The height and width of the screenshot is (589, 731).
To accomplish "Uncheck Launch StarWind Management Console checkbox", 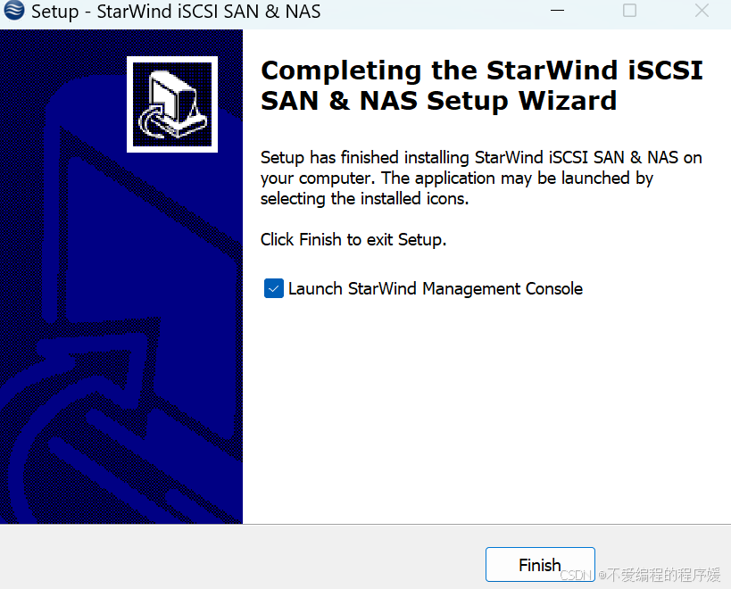I will pos(274,288).
